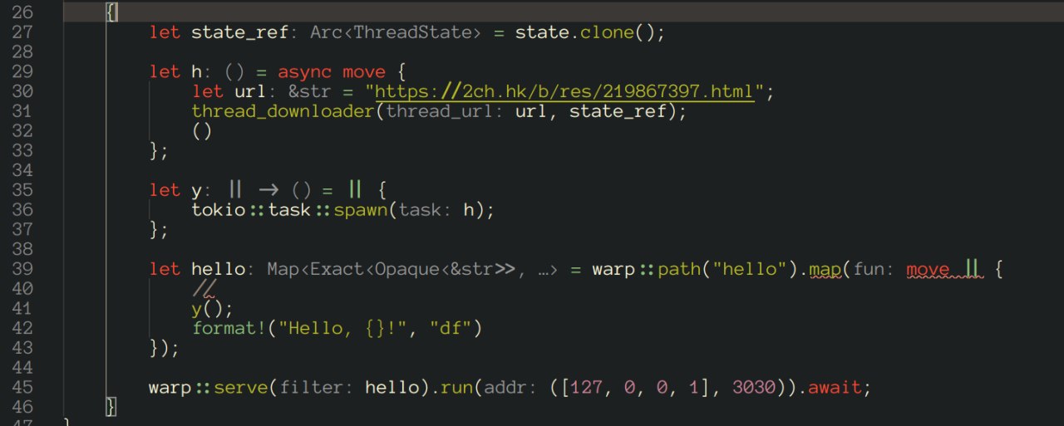
Task: Click the task: parameter hint in spawn
Action: pyautogui.click(x=426, y=210)
